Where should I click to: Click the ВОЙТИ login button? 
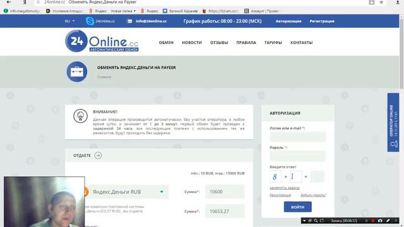tap(297, 207)
